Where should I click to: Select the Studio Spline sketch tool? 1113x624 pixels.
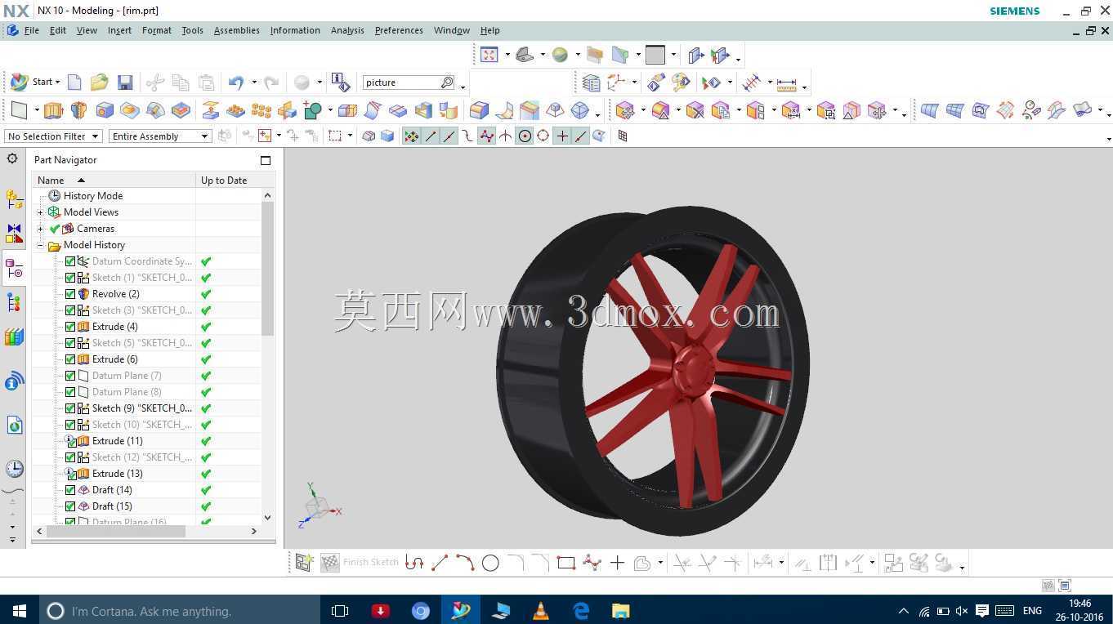click(x=592, y=563)
